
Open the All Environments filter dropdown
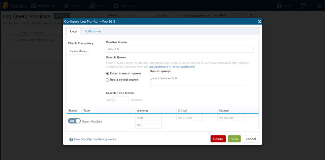point(196,16)
